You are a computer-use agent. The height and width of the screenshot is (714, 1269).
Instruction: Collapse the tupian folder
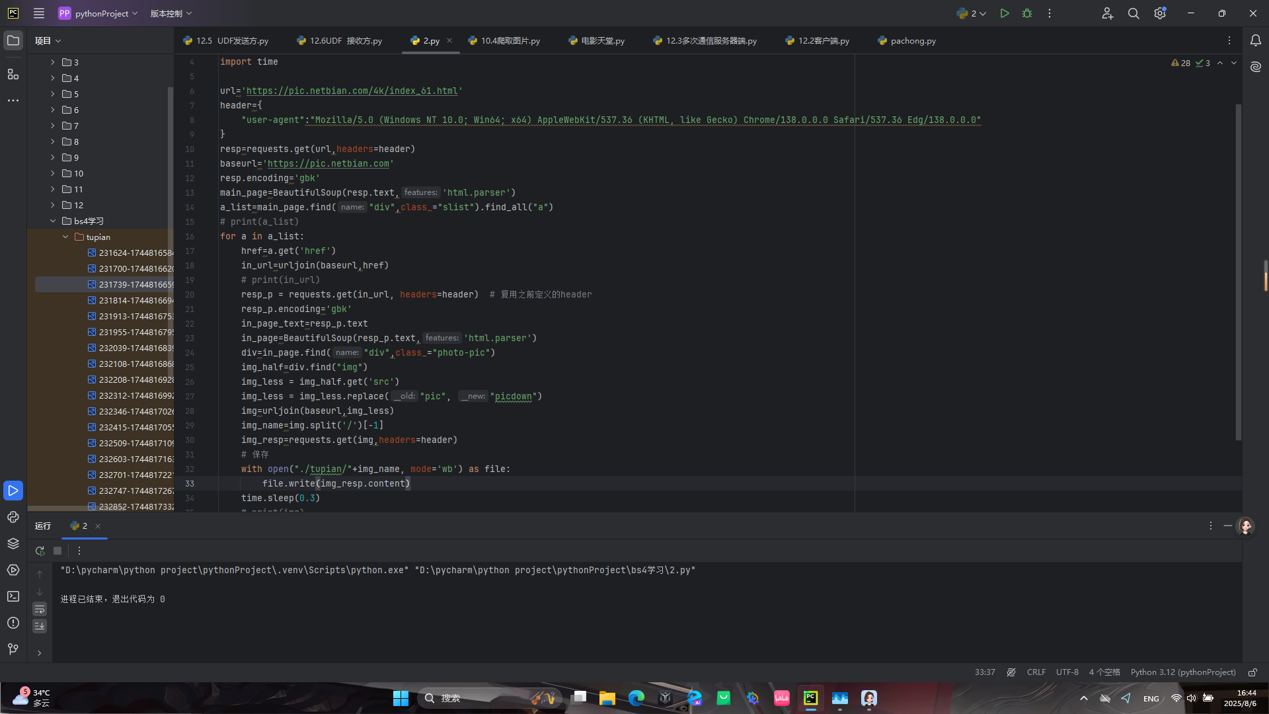[x=65, y=237]
